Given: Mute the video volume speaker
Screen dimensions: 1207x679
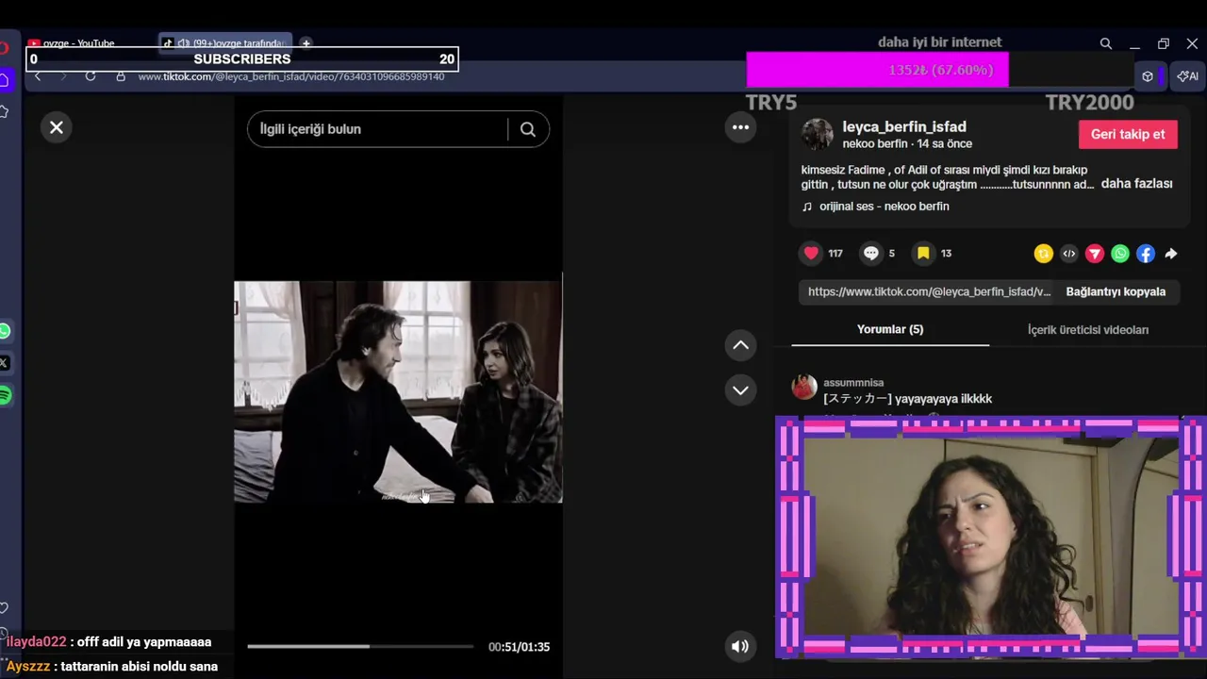Looking at the screenshot, I should [x=740, y=646].
